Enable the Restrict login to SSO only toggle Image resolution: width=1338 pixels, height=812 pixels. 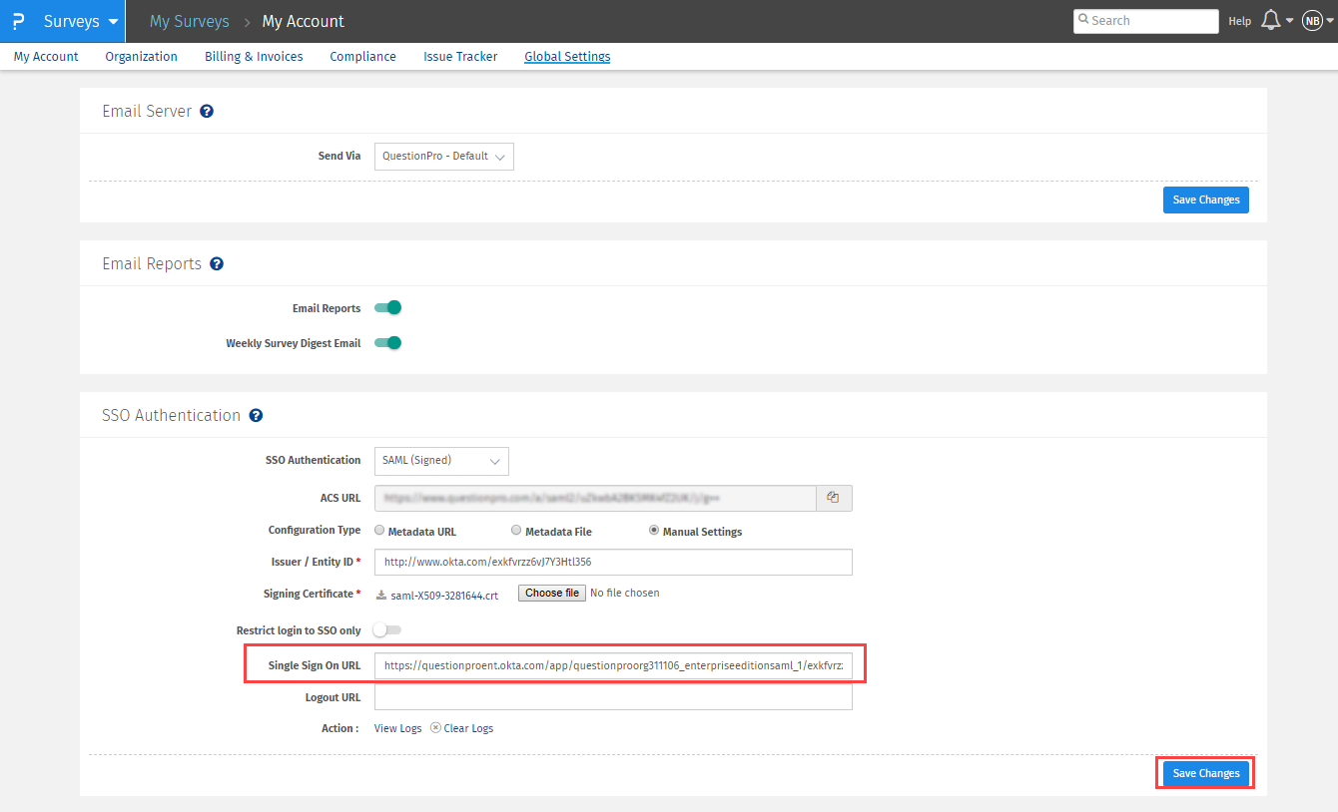pyautogui.click(x=384, y=629)
